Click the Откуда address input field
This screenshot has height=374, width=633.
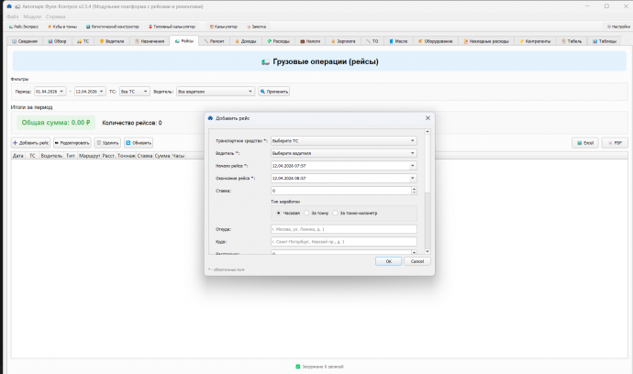tap(343, 229)
